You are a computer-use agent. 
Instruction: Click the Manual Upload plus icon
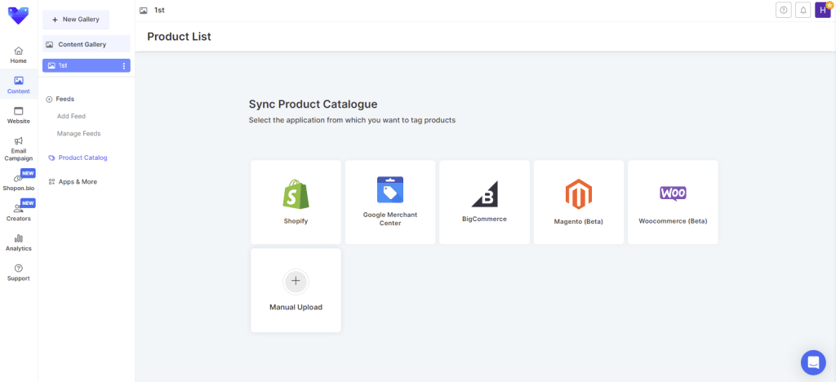(296, 281)
